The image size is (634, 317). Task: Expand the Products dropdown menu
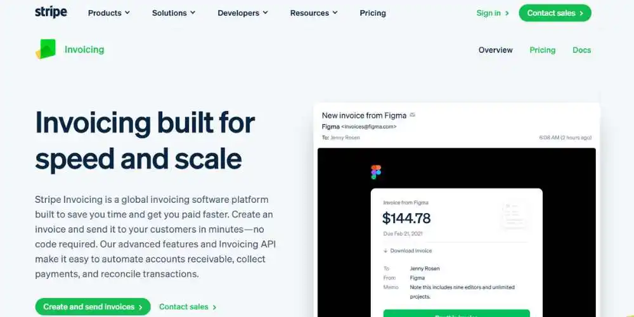109,13
